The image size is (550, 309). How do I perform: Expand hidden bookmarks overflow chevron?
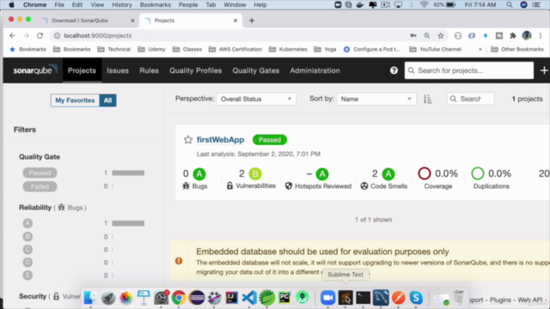[x=480, y=50]
